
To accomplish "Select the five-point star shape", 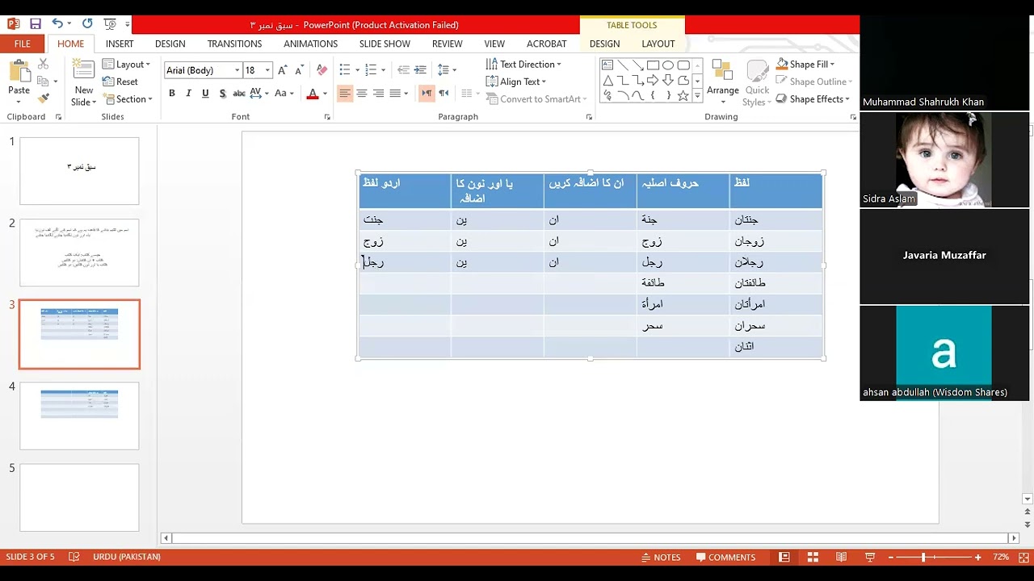I will 683,96.
